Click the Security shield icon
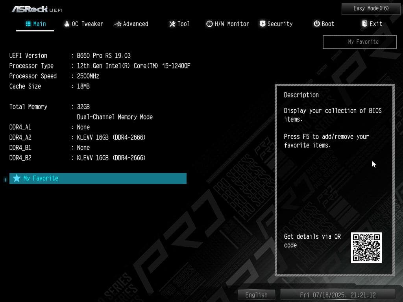The image size is (403, 302). 262,24
